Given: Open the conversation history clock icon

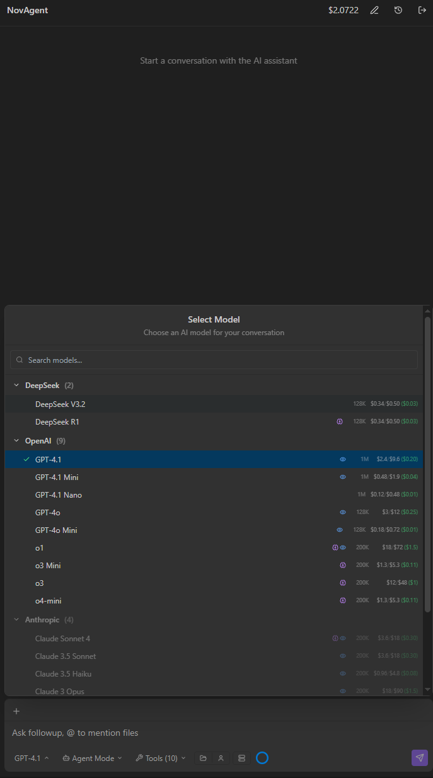Looking at the screenshot, I should tap(398, 10).
